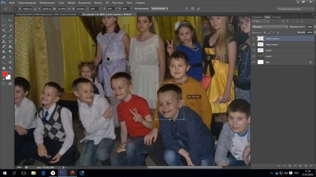316x177 pixels.
Task: Click the foreground red color swatch
Action: point(5,74)
